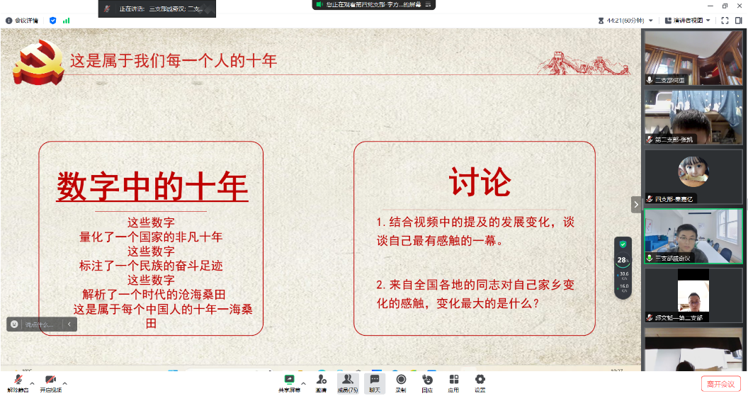Open the Reactions (回应) icon

pos(427,382)
